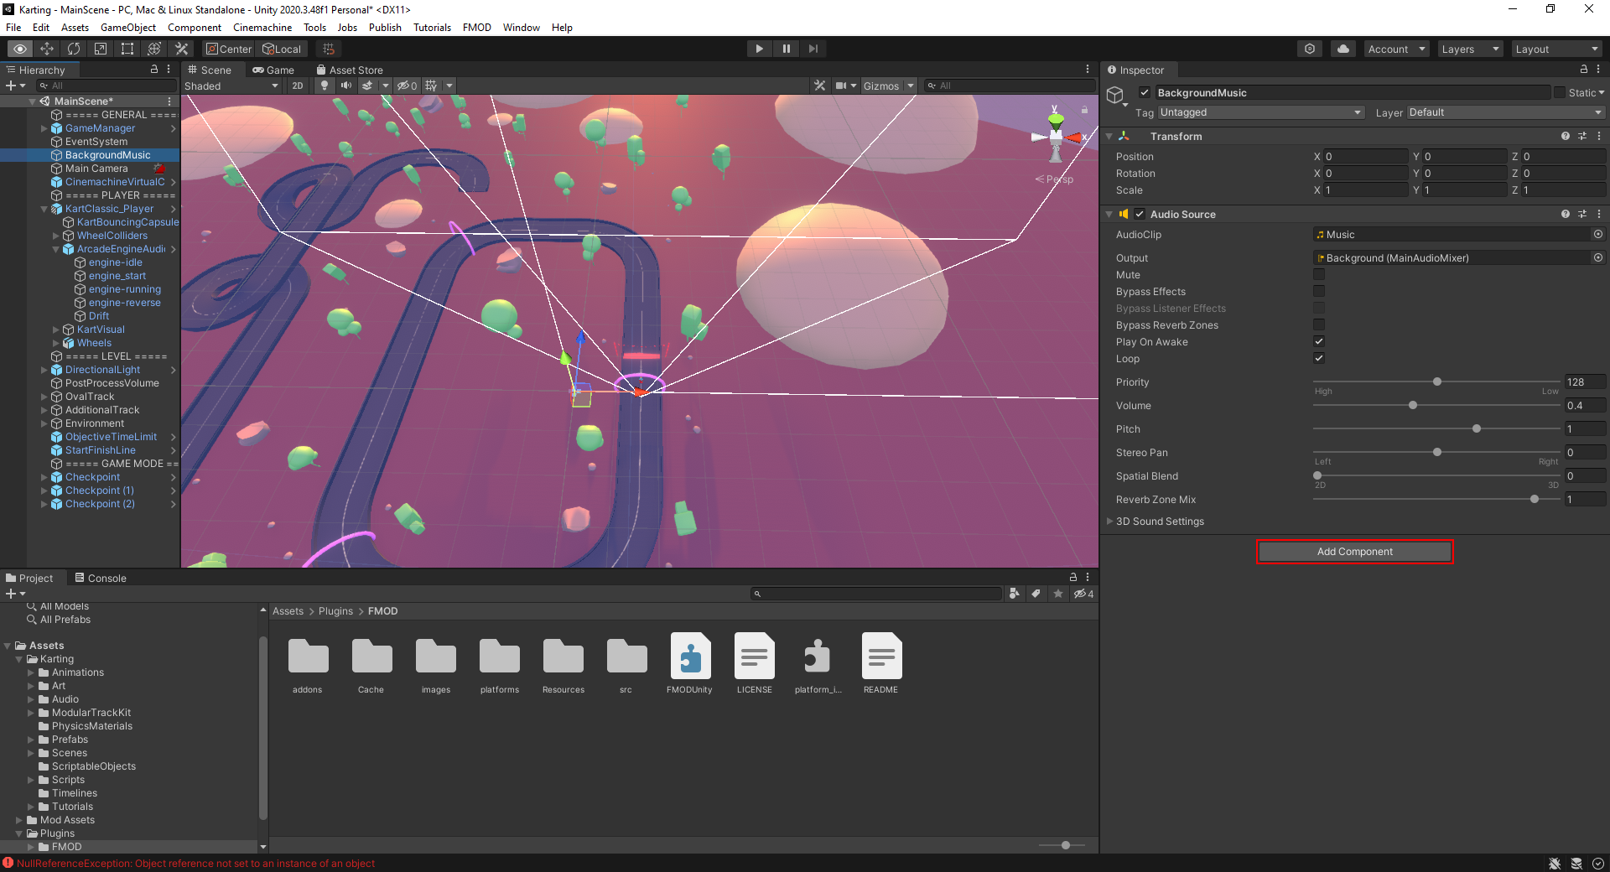The width and height of the screenshot is (1610, 872).
Task: Uncheck the Loop checkbox
Action: [1318, 358]
